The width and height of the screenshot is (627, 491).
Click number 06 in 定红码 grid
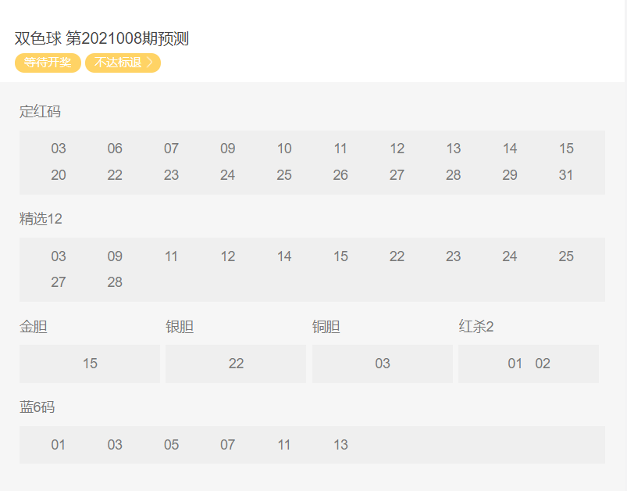coord(115,149)
